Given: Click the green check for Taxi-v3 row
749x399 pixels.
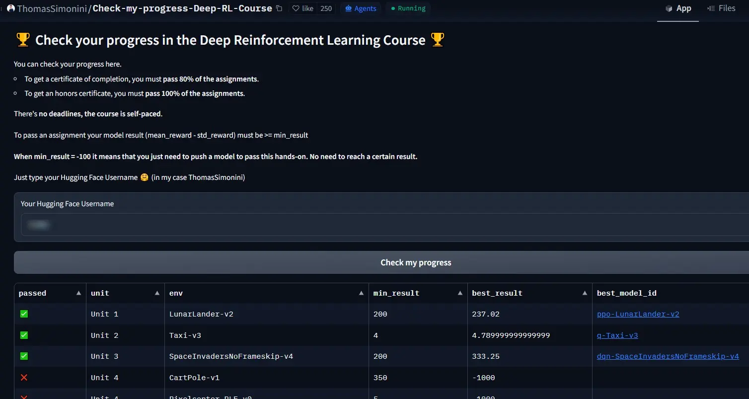Looking at the screenshot, I should [x=24, y=335].
